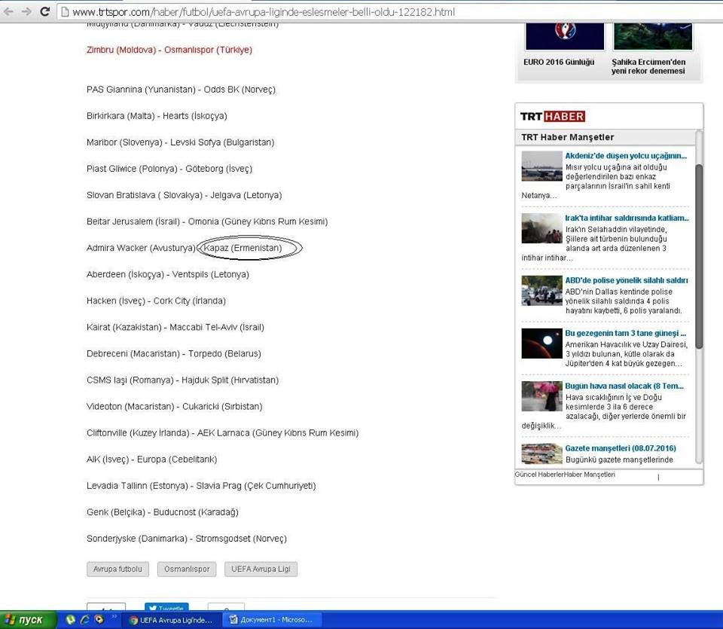
Task: Open the EURO 2016 Günlüğü caption link
Action: pos(559,62)
